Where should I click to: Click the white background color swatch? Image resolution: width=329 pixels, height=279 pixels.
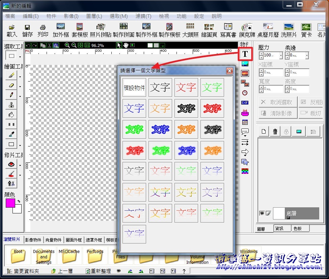[19, 210]
